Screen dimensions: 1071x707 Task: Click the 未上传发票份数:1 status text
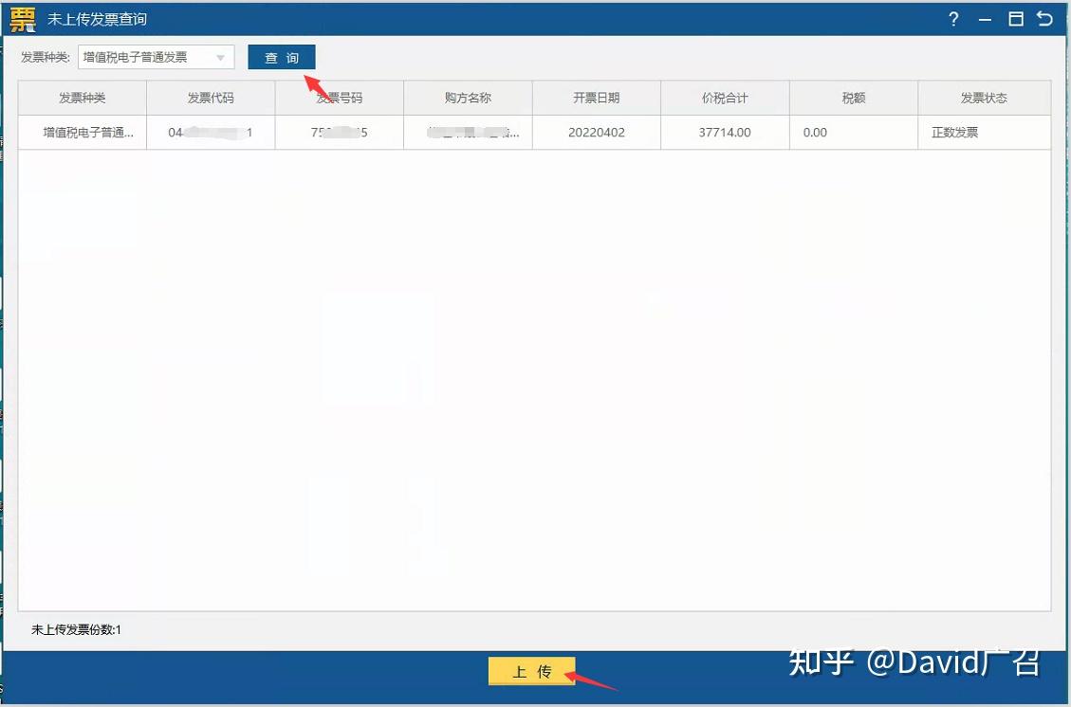[74, 629]
